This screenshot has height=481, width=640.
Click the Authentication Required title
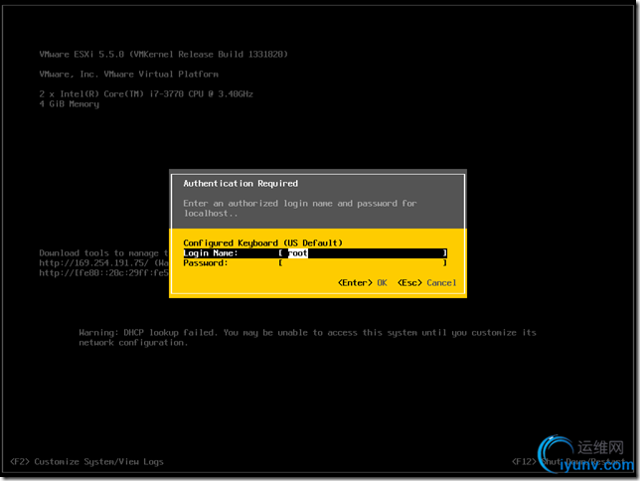[240, 184]
